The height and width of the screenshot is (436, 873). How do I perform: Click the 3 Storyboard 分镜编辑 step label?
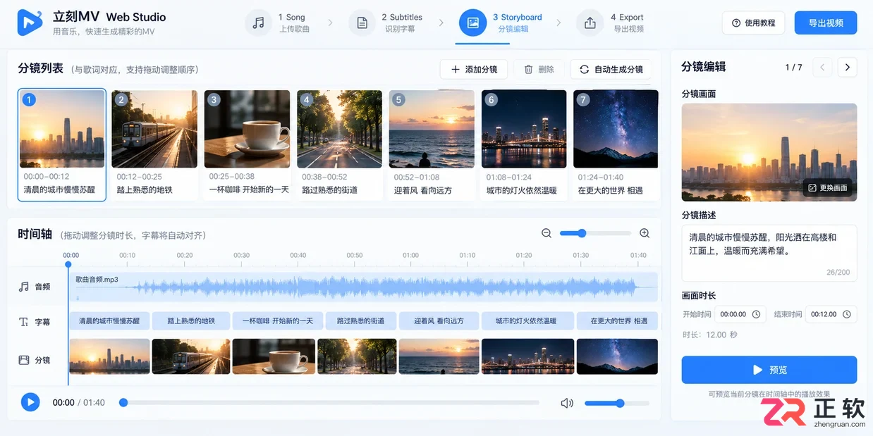pyautogui.click(x=517, y=23)
